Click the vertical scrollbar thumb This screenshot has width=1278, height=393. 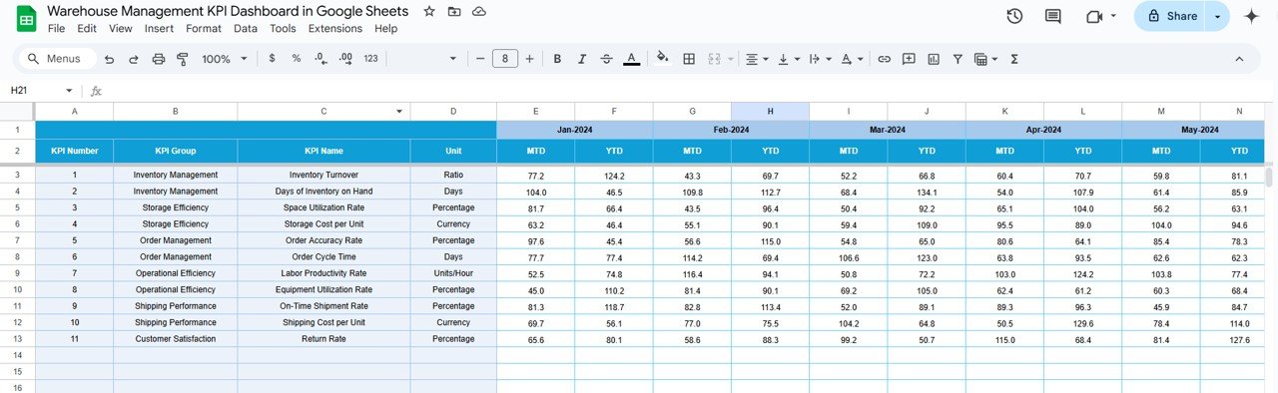pos(1270,178)
